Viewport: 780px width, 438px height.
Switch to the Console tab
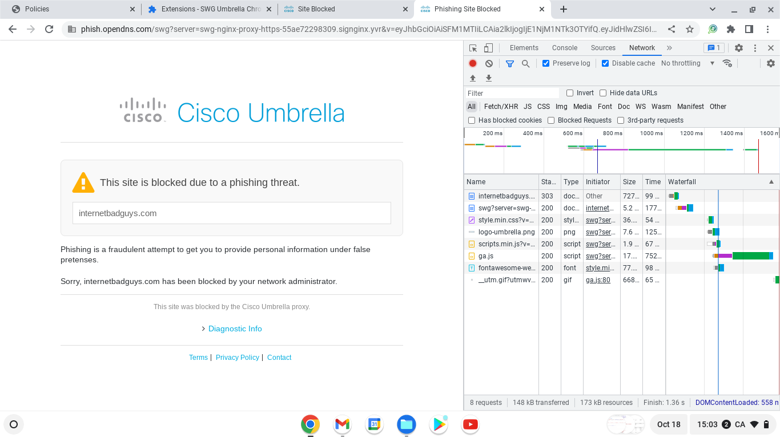(565, 48)
